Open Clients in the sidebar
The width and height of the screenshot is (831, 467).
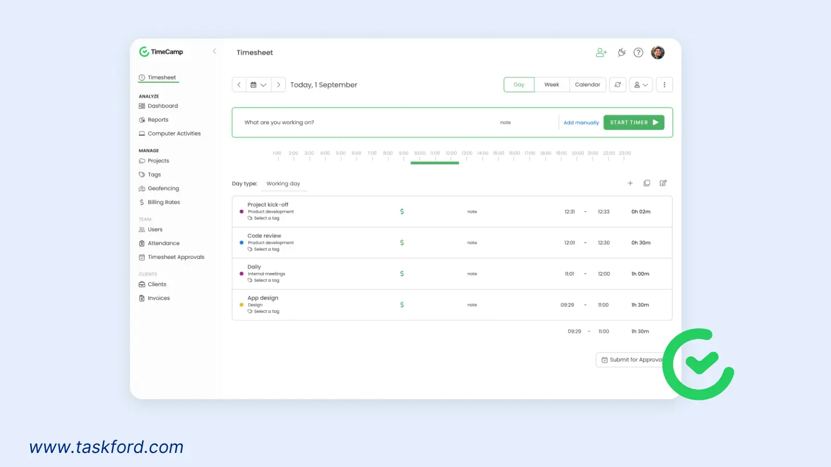tap(153, 284)
